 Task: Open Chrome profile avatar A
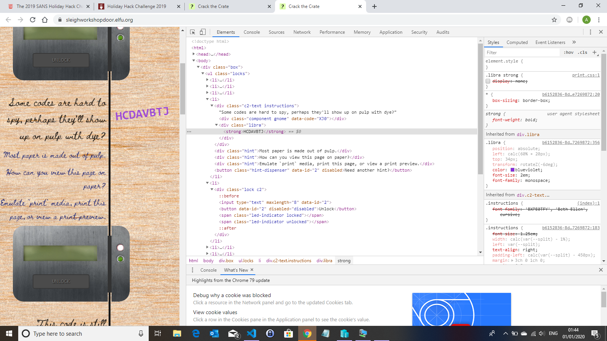point(587,20)
